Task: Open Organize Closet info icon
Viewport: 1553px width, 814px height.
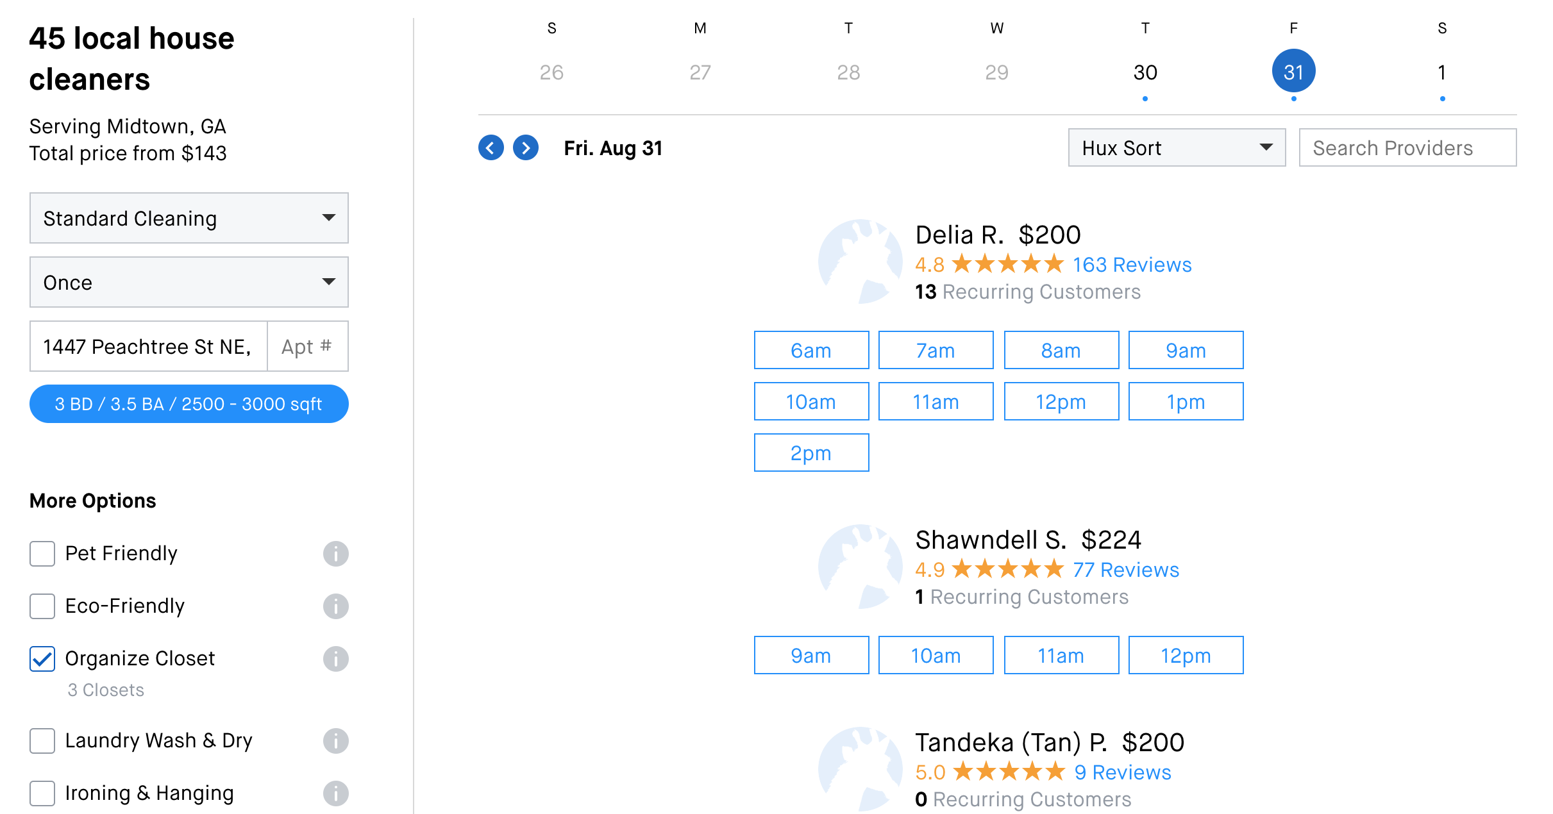Action: [335, 659]
